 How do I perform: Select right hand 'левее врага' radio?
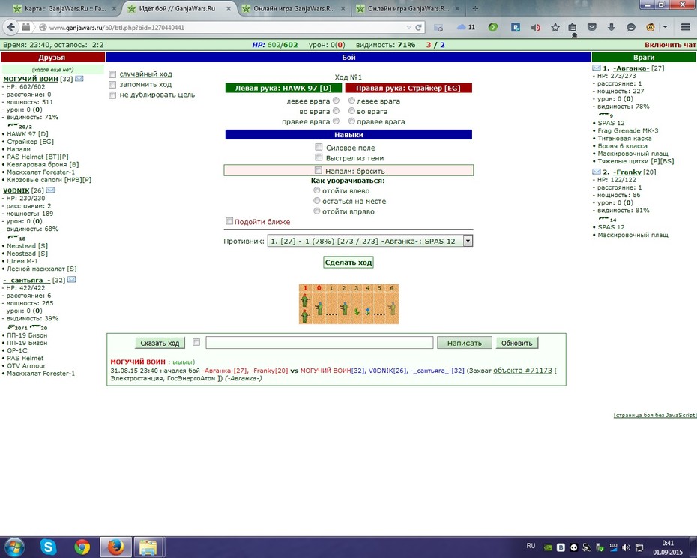pos(351,100)
